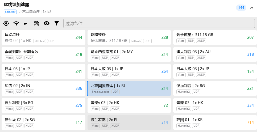The height and width of the screenshot is (132, 257).
Task: Click Hysteria2 tag on 香港 03 card
Action: pos(184,109)
